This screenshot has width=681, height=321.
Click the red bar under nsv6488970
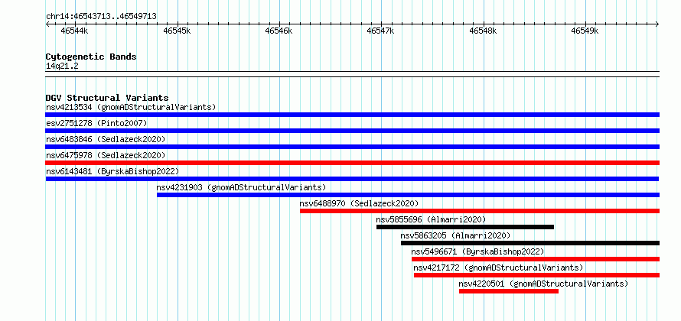(x=480, y=211)
